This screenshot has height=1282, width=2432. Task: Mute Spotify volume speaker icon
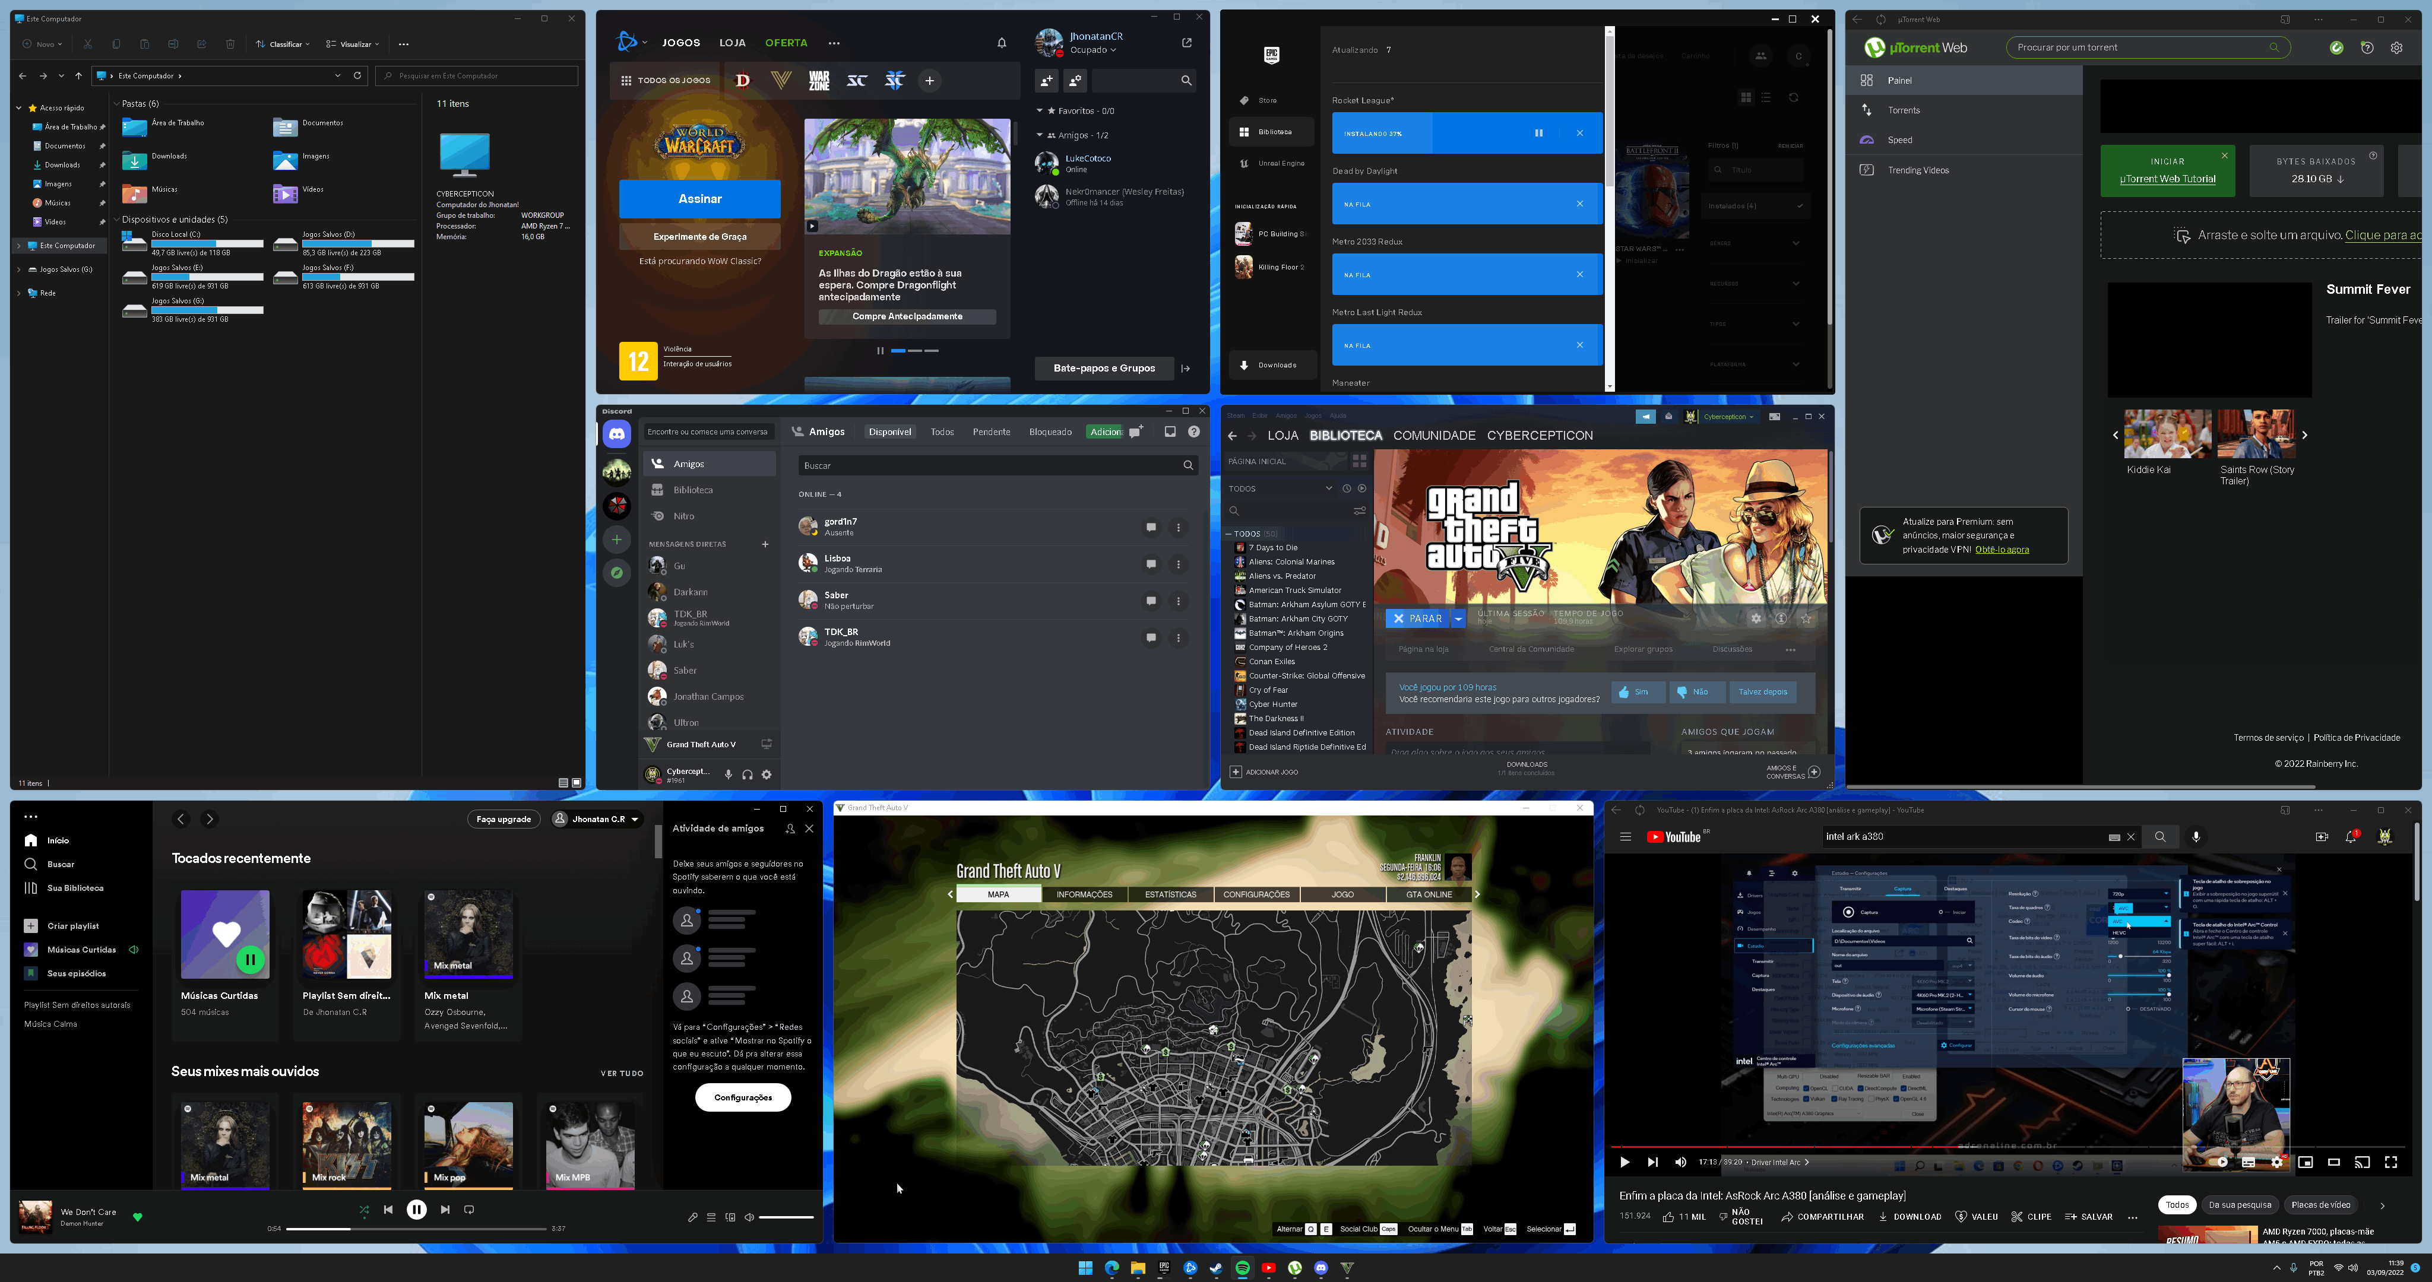click(749, 1217)
